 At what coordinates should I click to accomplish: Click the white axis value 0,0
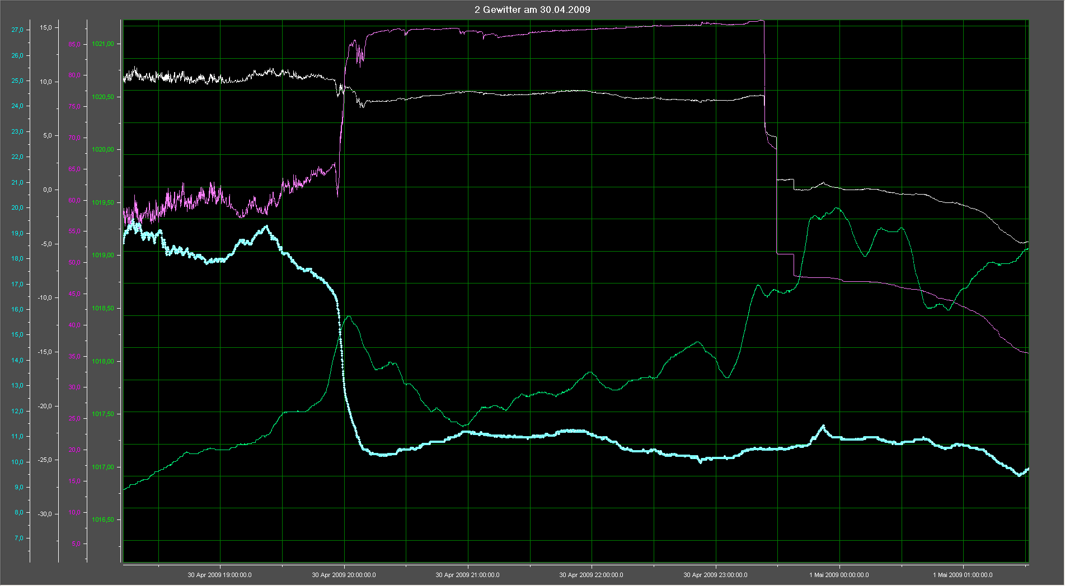[47, 190]
